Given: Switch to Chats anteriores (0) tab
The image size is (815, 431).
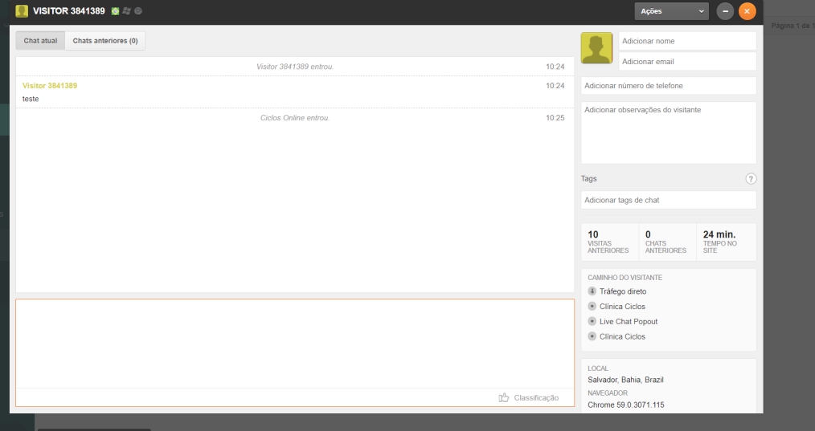Looking at the screenshot, I should [x=105, y=40].
